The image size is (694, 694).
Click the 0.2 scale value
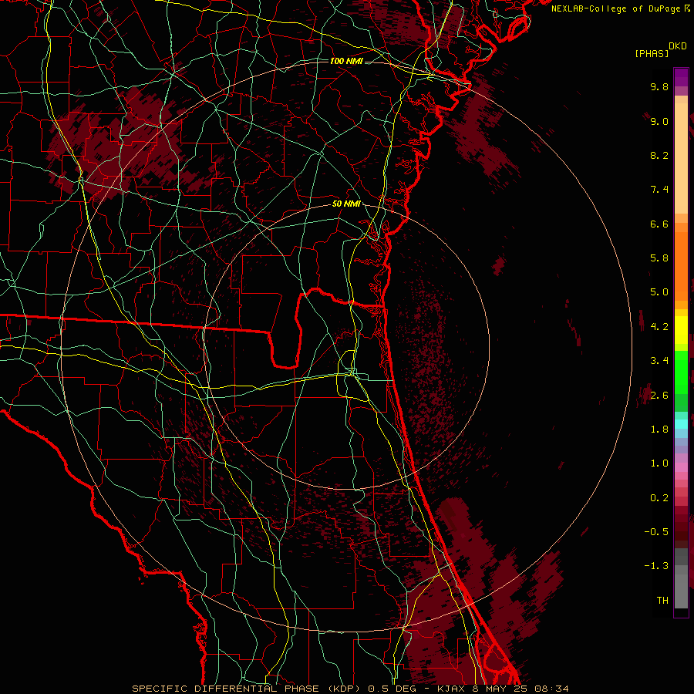[x=659, y=498]
